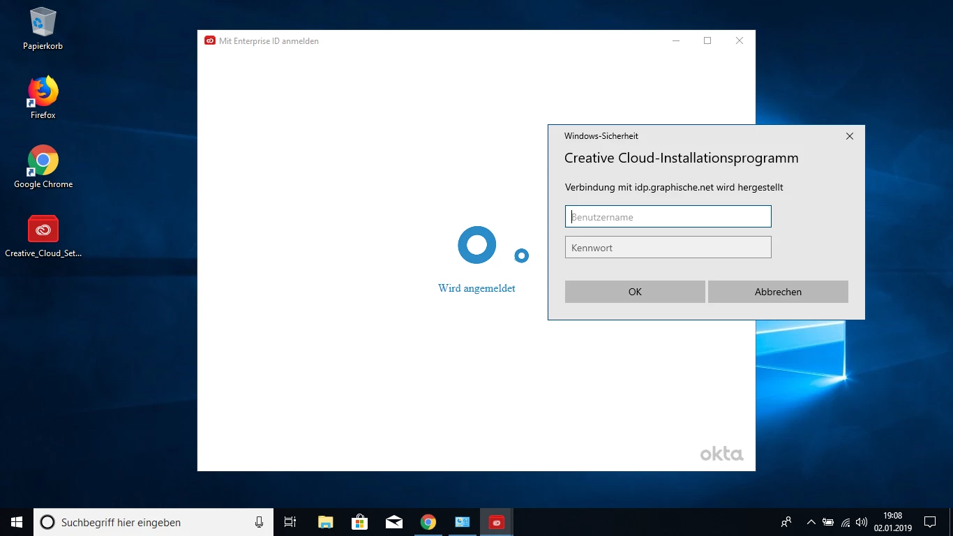Cancel the login with the Abbrechen button
The width and height of the screenshot is (953, 536).
coord(778,292)
